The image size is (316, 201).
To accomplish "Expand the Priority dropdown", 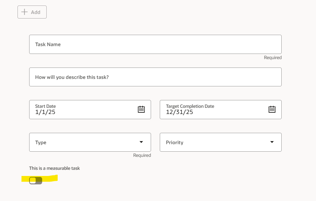I will click(221, 142).
